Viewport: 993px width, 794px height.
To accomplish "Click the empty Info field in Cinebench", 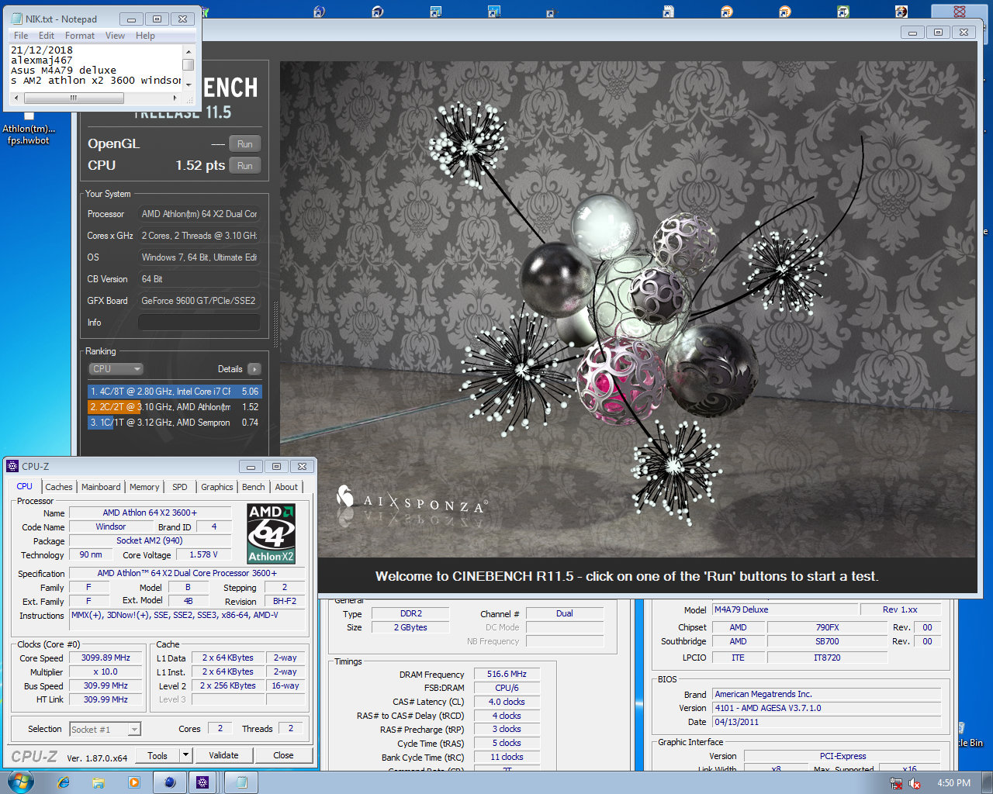I will 199,323.
